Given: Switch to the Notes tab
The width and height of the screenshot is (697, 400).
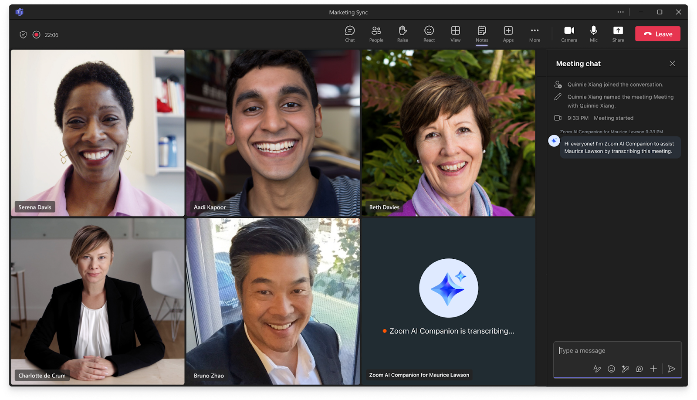Looking at the screenshot, I should pos(481,34).
